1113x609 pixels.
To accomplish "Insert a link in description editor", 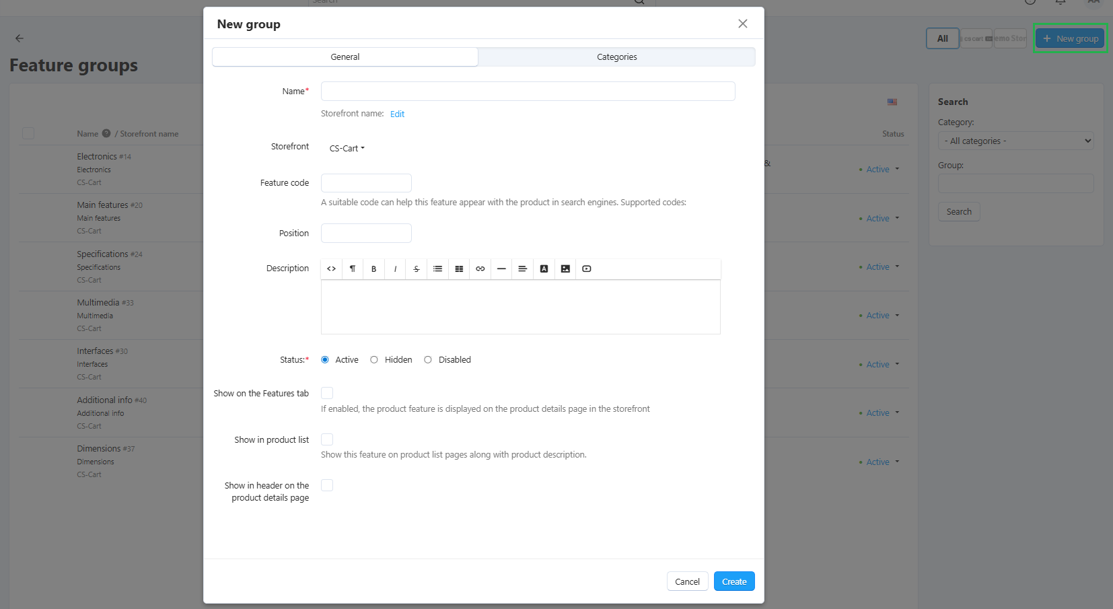I will point(480,268).
